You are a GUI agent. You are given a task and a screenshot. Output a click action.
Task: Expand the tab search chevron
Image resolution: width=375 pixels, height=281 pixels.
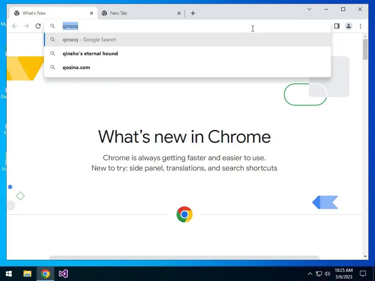coord(309,9)
